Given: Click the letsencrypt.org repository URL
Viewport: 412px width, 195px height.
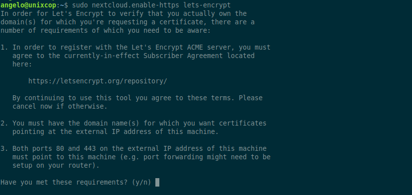Looking at the screenshot, I should [97, 81].
